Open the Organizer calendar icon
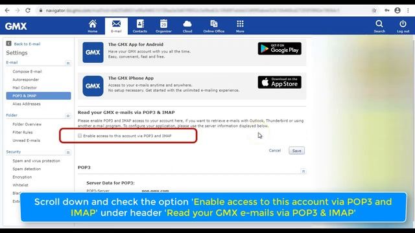The width and height of the screenshot is (415, 233). (163, 24)
